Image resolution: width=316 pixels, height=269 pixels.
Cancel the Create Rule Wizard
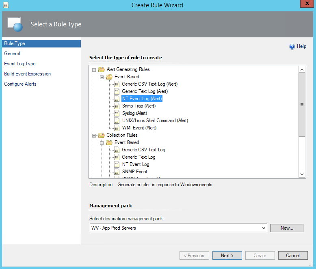click(x=293, y=256)
